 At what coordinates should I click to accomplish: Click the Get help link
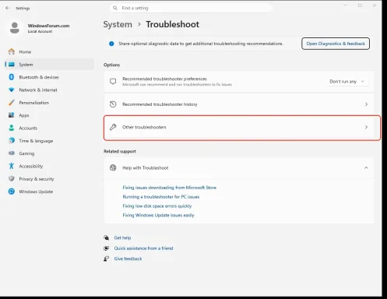tap(122, 237)
